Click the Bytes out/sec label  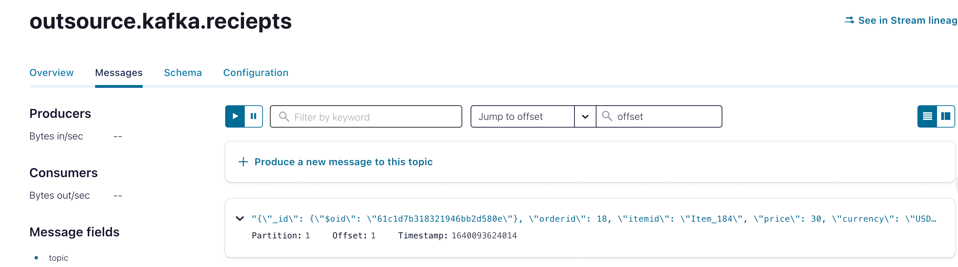click(59, 196)
